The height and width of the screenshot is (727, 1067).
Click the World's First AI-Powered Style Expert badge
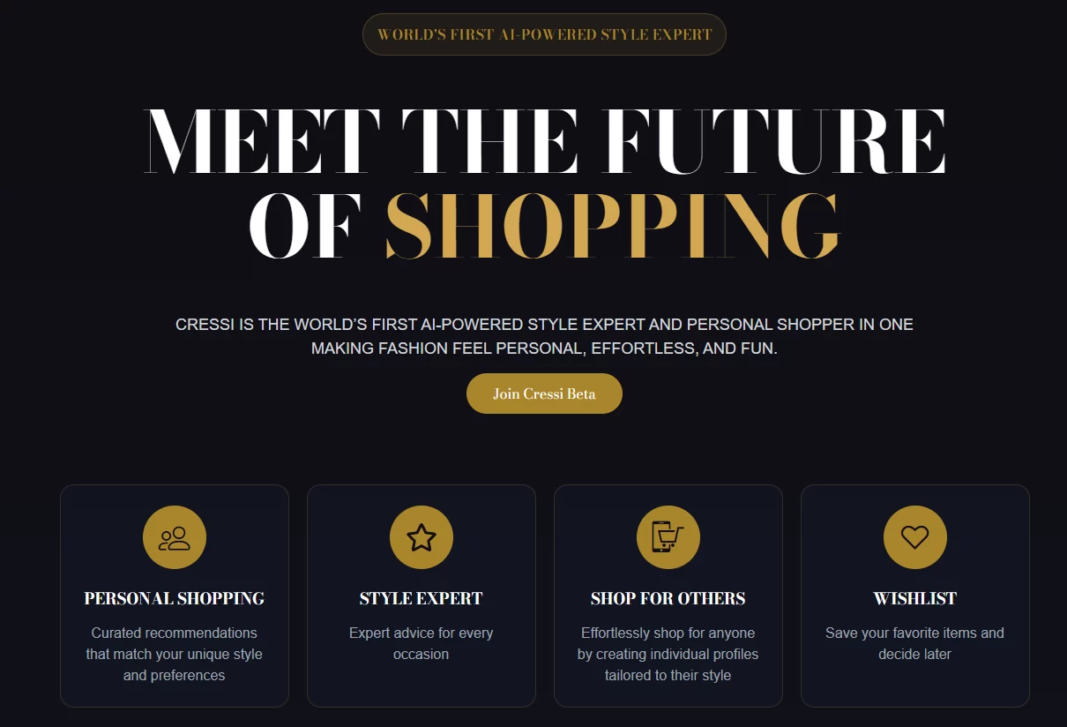click(544, 34)
